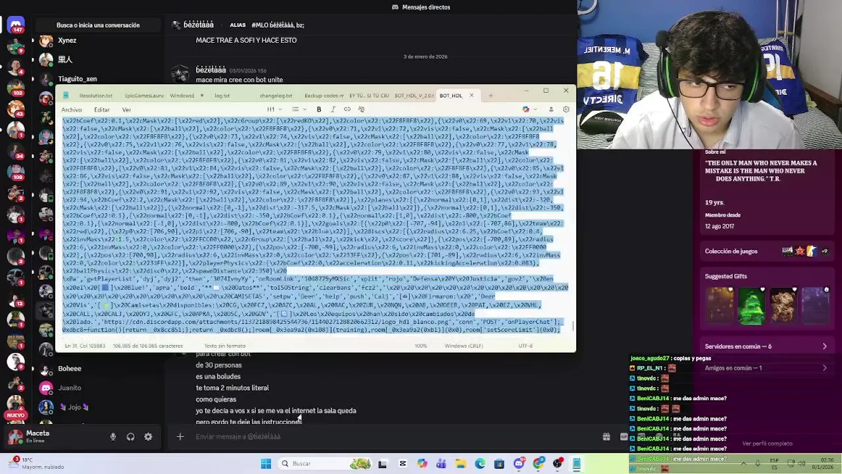Click UTF-8 encoding in the status bar
Screen dimensions: 842x474
[x=525, y=346]
